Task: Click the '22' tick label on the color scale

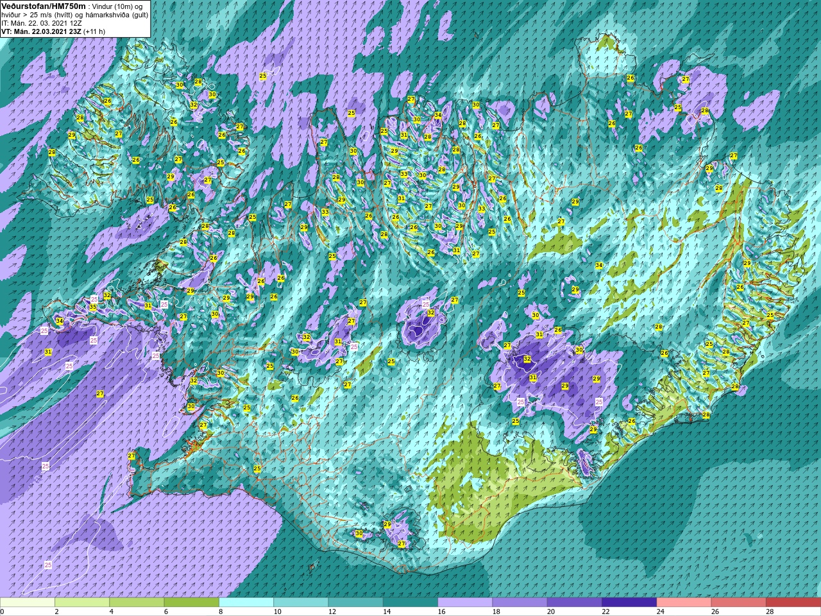Action: coord(605,612)
